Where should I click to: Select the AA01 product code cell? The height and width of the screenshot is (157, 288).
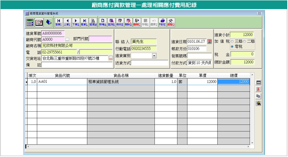click(62, 82)
